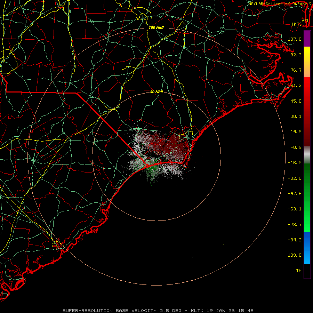Click the 50 NMI range ring label
313x313 pixels.
[x=157, y=92]
